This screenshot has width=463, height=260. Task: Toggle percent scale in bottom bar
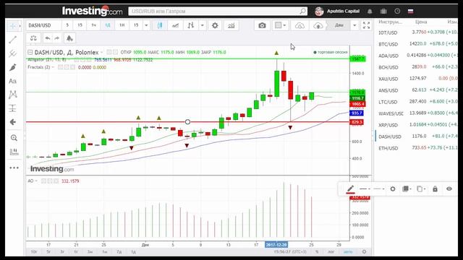tap(317, 252)
